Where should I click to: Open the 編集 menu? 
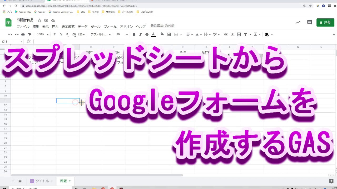coord(36,27)
